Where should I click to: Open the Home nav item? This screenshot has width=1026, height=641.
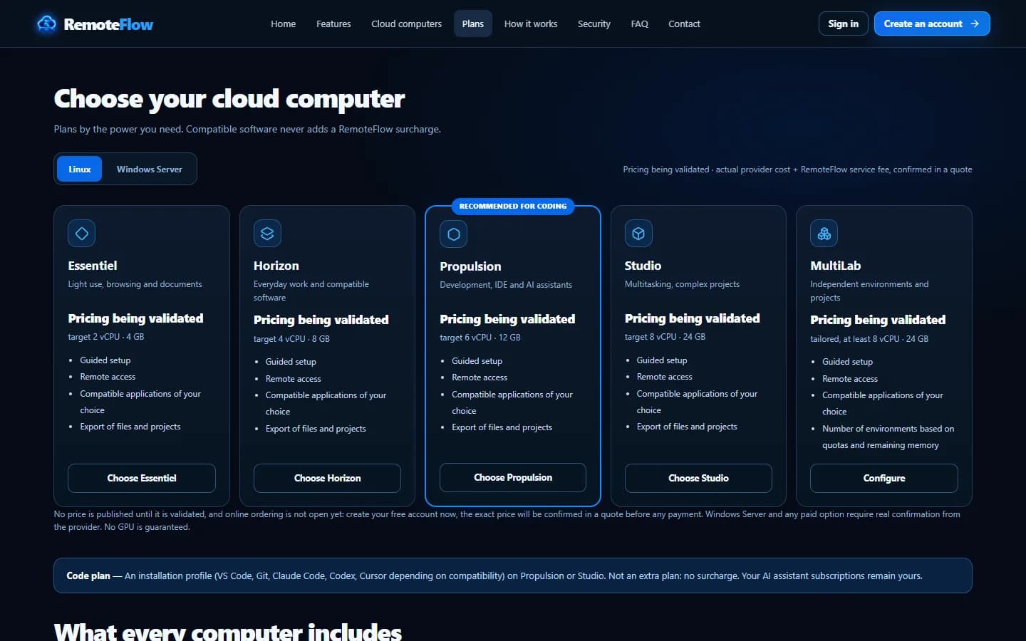click(283, 24)
